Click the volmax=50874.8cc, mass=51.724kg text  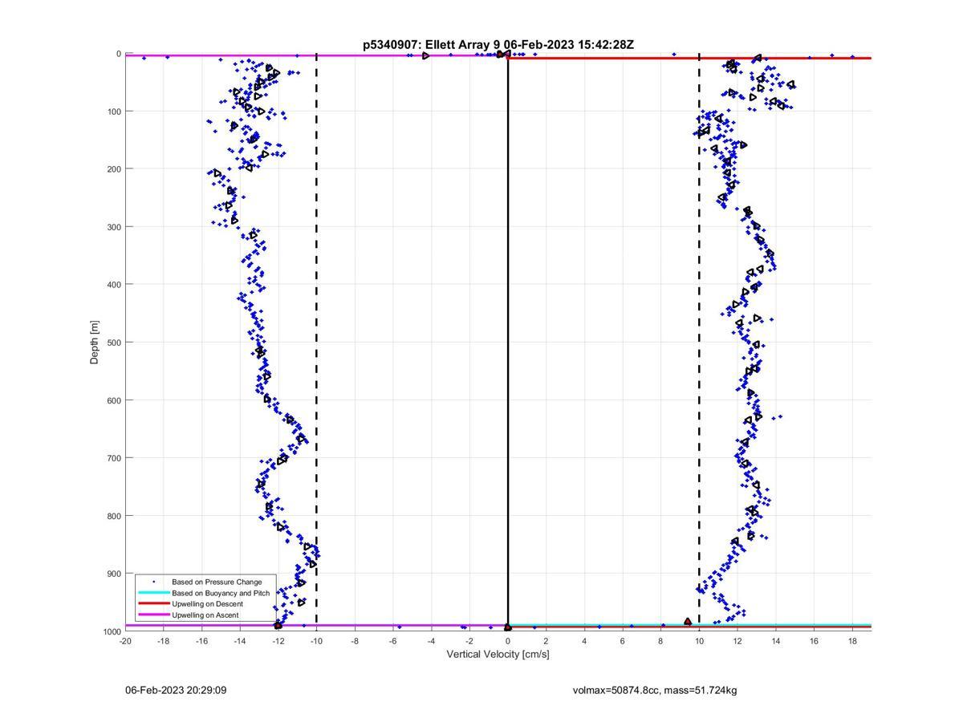pyautogui.click(x=655, y=690)
